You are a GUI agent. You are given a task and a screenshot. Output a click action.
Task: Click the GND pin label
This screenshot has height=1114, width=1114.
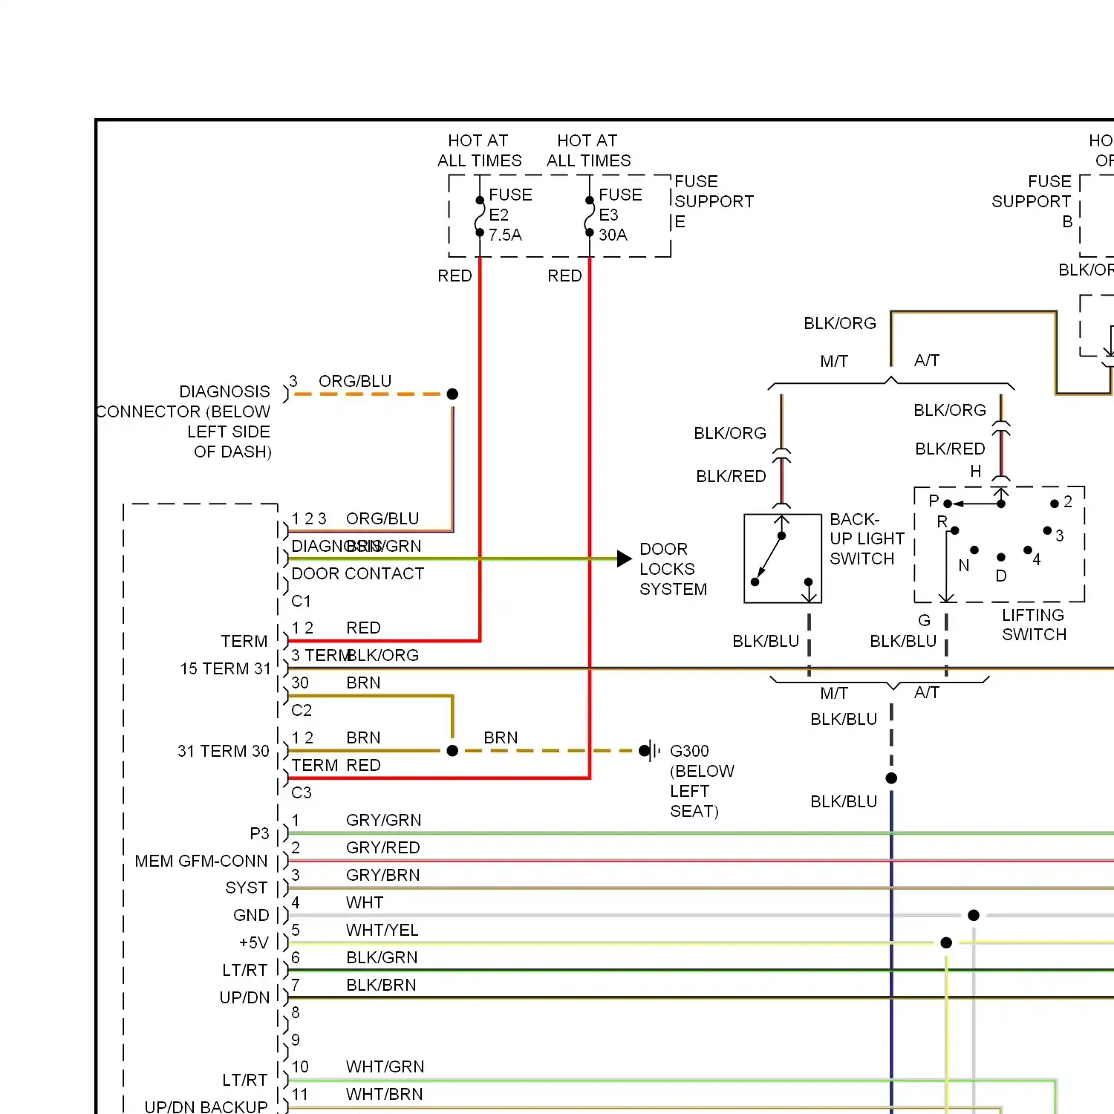pos(251,915)
